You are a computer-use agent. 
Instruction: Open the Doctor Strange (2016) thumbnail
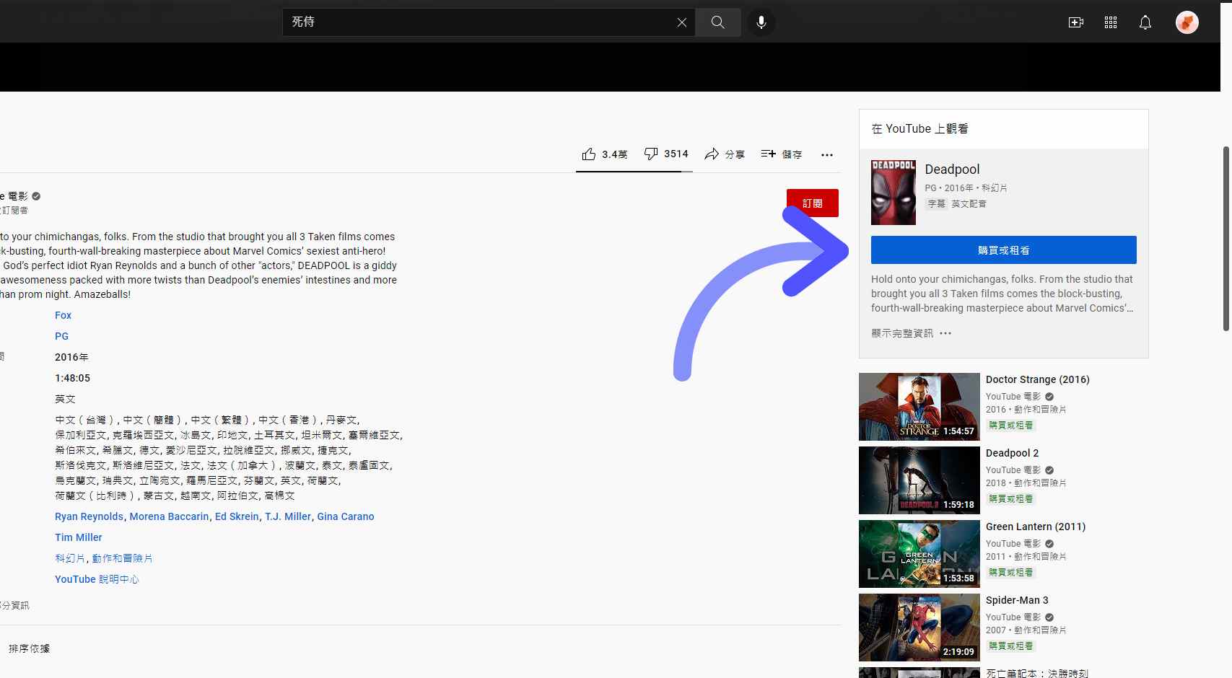pos(919,406)
